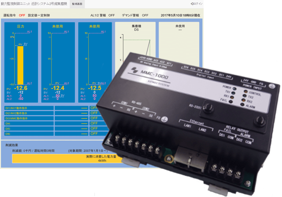Click the LAN2 label
The height and width of the screenshot is (197, 282).
point(202,129)
